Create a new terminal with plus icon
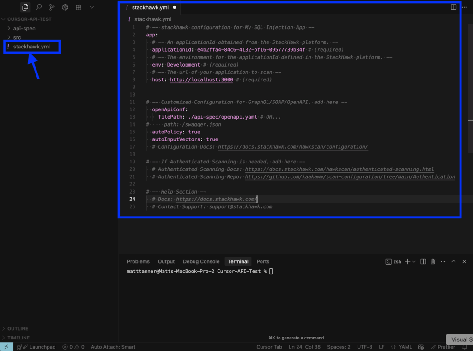 click(x=407, y=261)
